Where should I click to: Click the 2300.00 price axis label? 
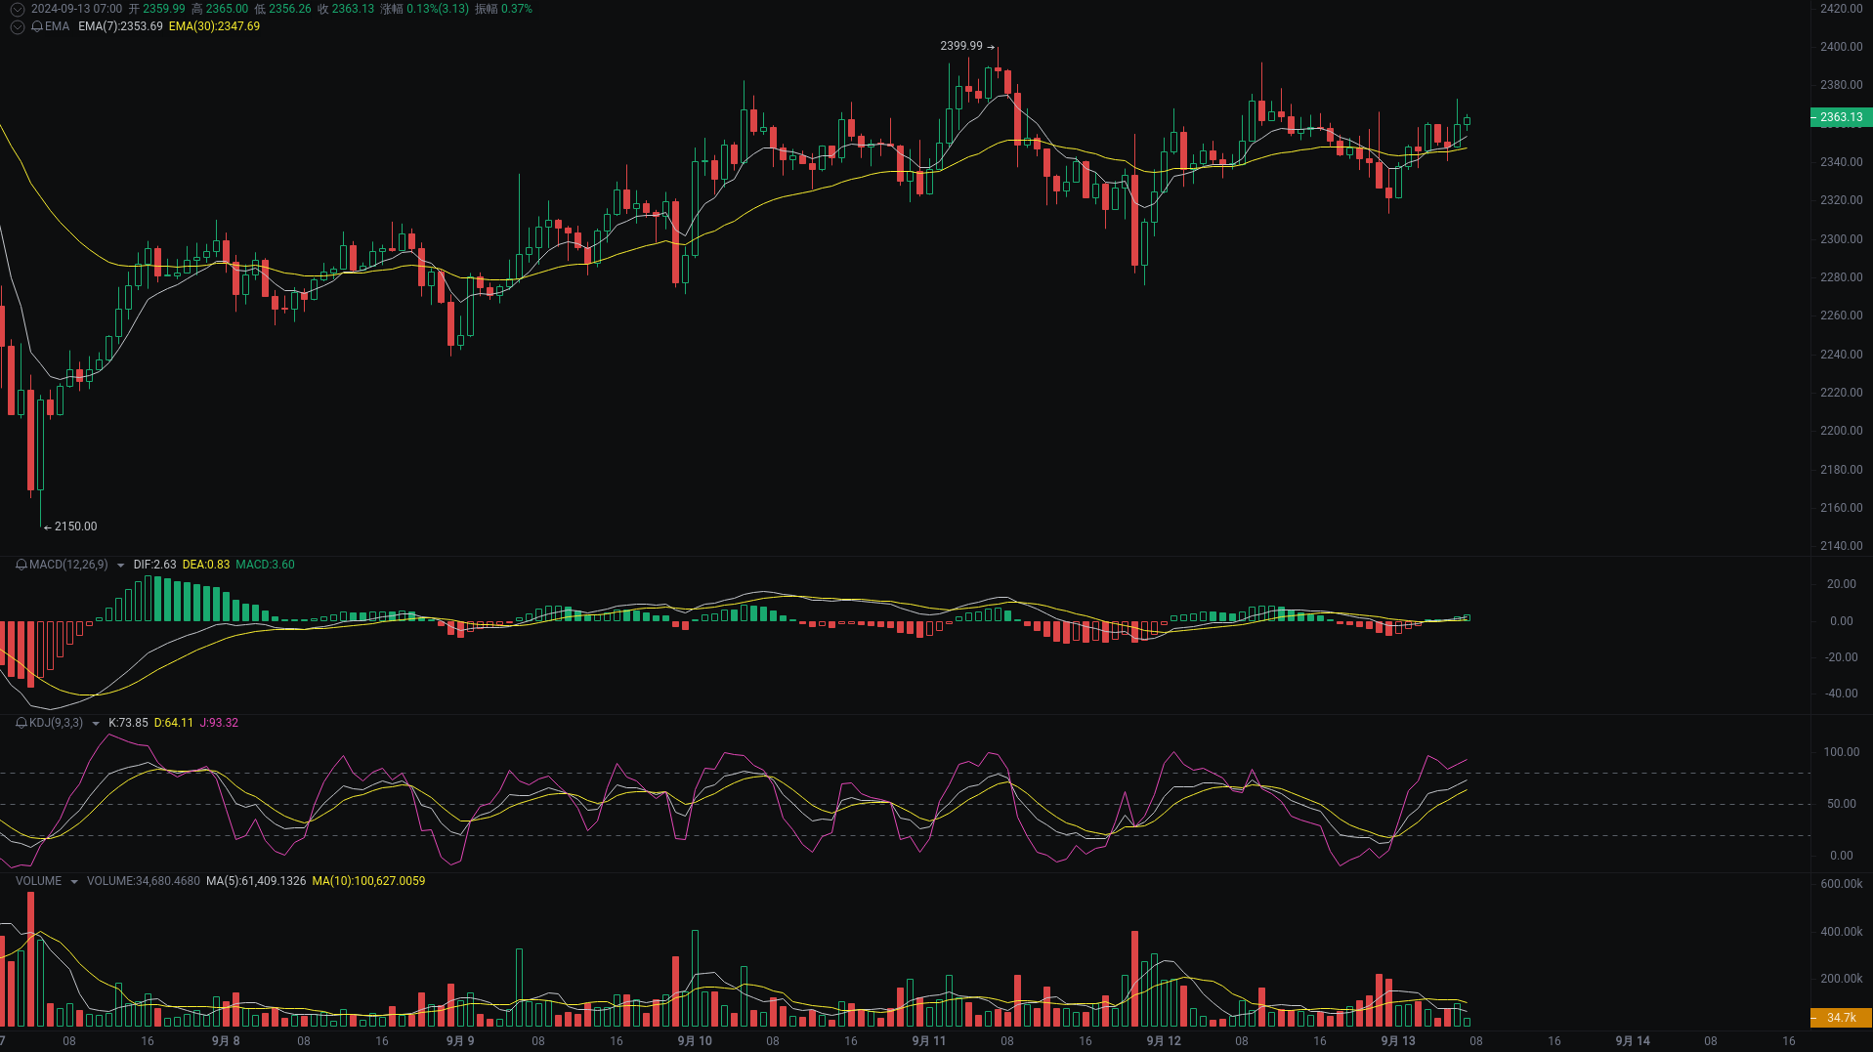coord(1842,239)
